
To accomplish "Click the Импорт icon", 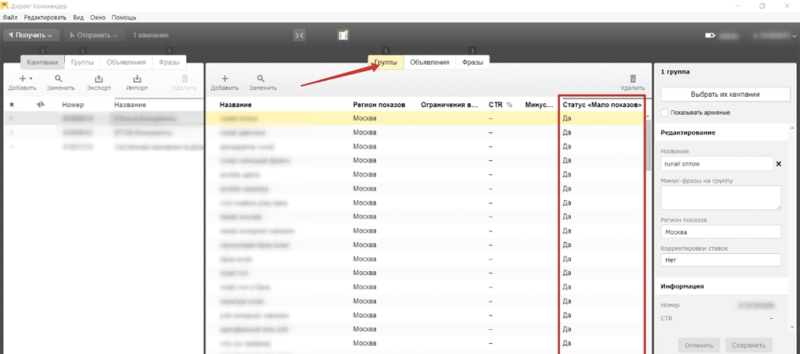I will [137, 79].
